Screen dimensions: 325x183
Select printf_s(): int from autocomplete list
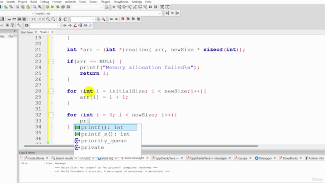pos(106,134)
